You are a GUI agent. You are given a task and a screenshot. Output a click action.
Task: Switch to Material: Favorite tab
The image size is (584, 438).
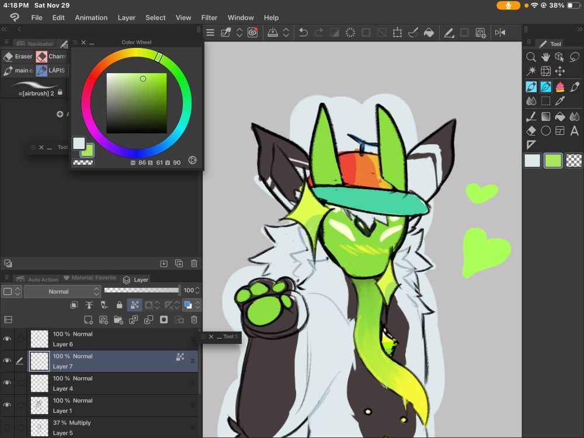90,278
